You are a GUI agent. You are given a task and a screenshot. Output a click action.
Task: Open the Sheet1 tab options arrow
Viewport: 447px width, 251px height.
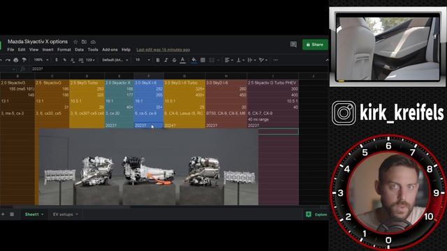[x=43, y=214]
